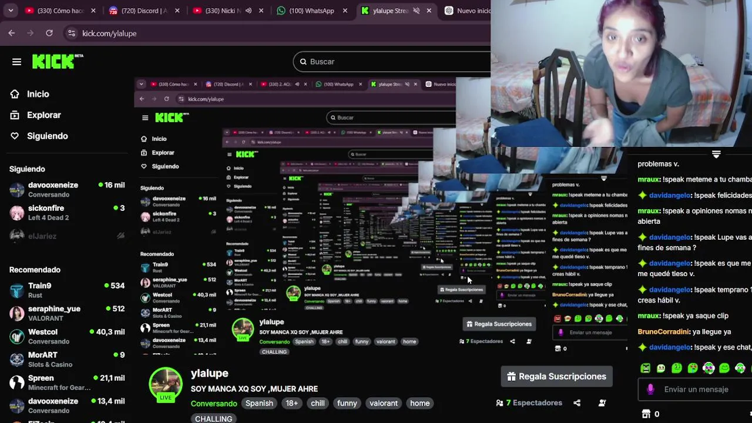Click BrunoCorradini username in chat

663,332
